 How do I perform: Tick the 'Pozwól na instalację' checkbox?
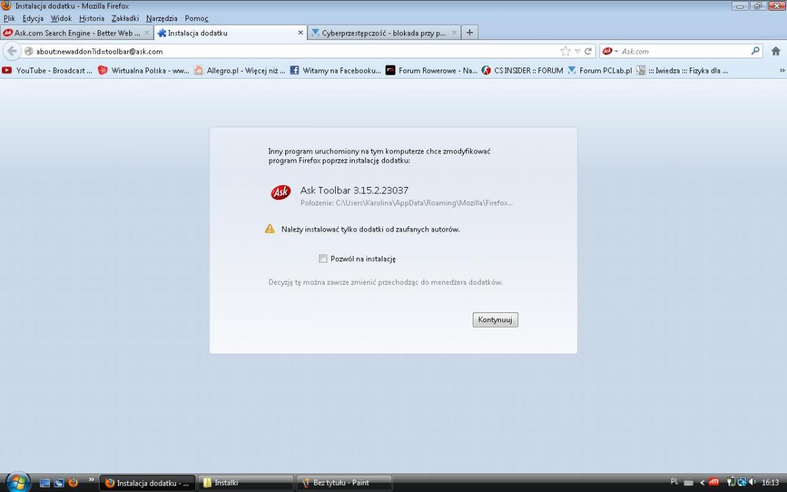point(323,258)
